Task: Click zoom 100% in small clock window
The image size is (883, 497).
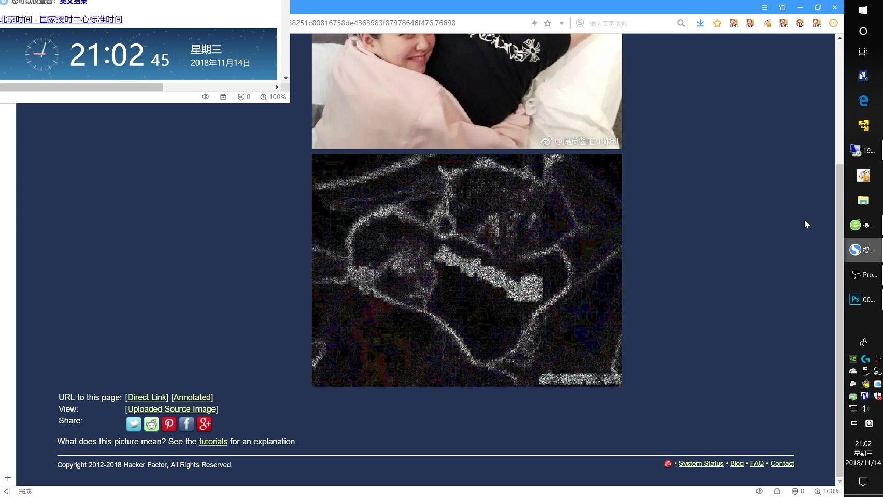Action: point(273,97)
